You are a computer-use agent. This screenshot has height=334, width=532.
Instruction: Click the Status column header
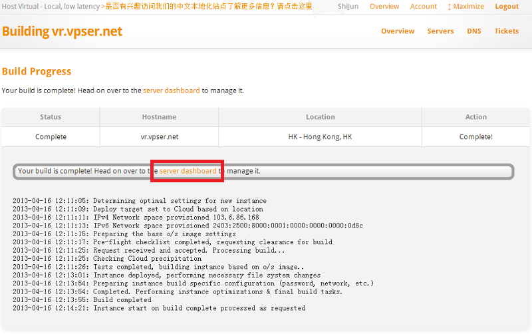[51, 117]
